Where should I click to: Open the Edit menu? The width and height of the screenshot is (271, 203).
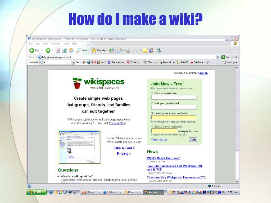coord(38,44)
